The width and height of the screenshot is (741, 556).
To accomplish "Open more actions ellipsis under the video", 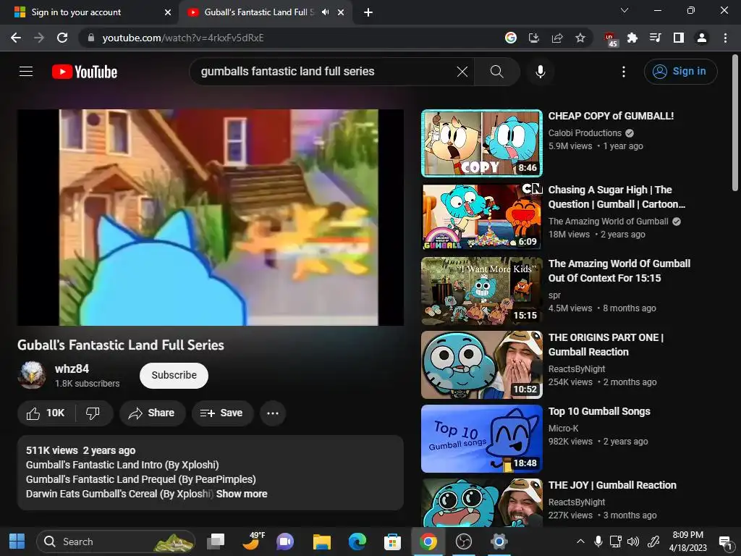I will [x=273, y=413].
